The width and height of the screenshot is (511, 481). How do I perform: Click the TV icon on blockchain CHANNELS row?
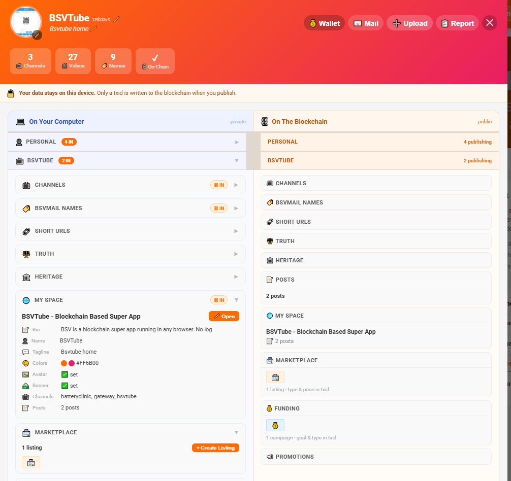click(270, 183)
